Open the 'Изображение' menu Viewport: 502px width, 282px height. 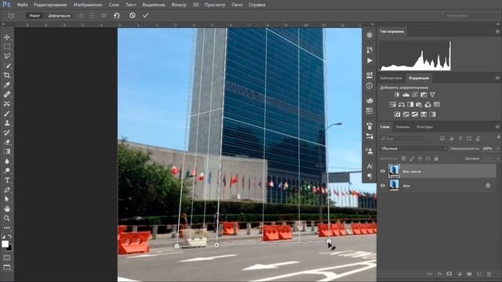pyautogui.click(x=88, y=5)
